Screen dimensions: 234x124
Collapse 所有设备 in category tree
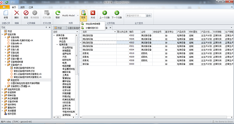tap(54, 35)
